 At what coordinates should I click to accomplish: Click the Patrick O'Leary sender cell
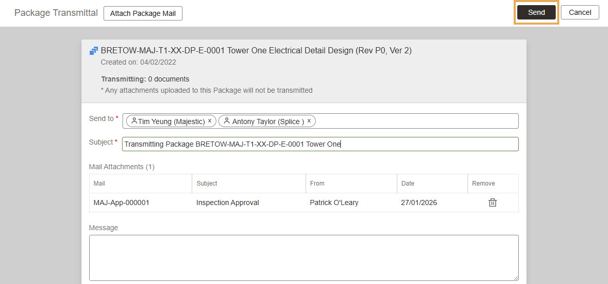point(334,202)
